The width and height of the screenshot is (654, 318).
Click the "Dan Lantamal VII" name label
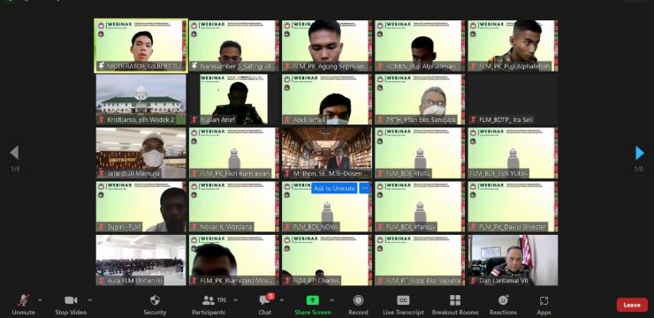point(504,281)
